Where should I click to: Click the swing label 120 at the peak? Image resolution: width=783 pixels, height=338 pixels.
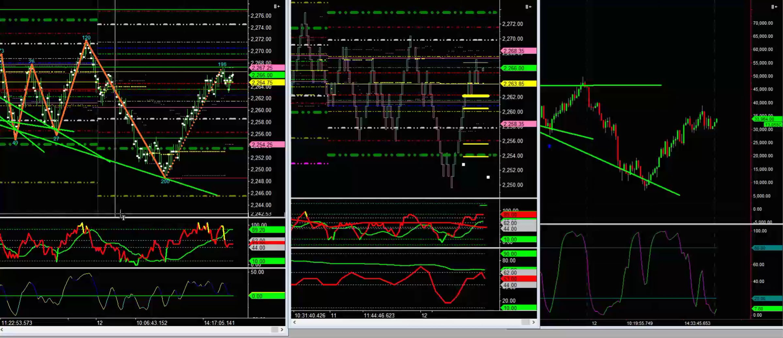click(x=86, y=38)
